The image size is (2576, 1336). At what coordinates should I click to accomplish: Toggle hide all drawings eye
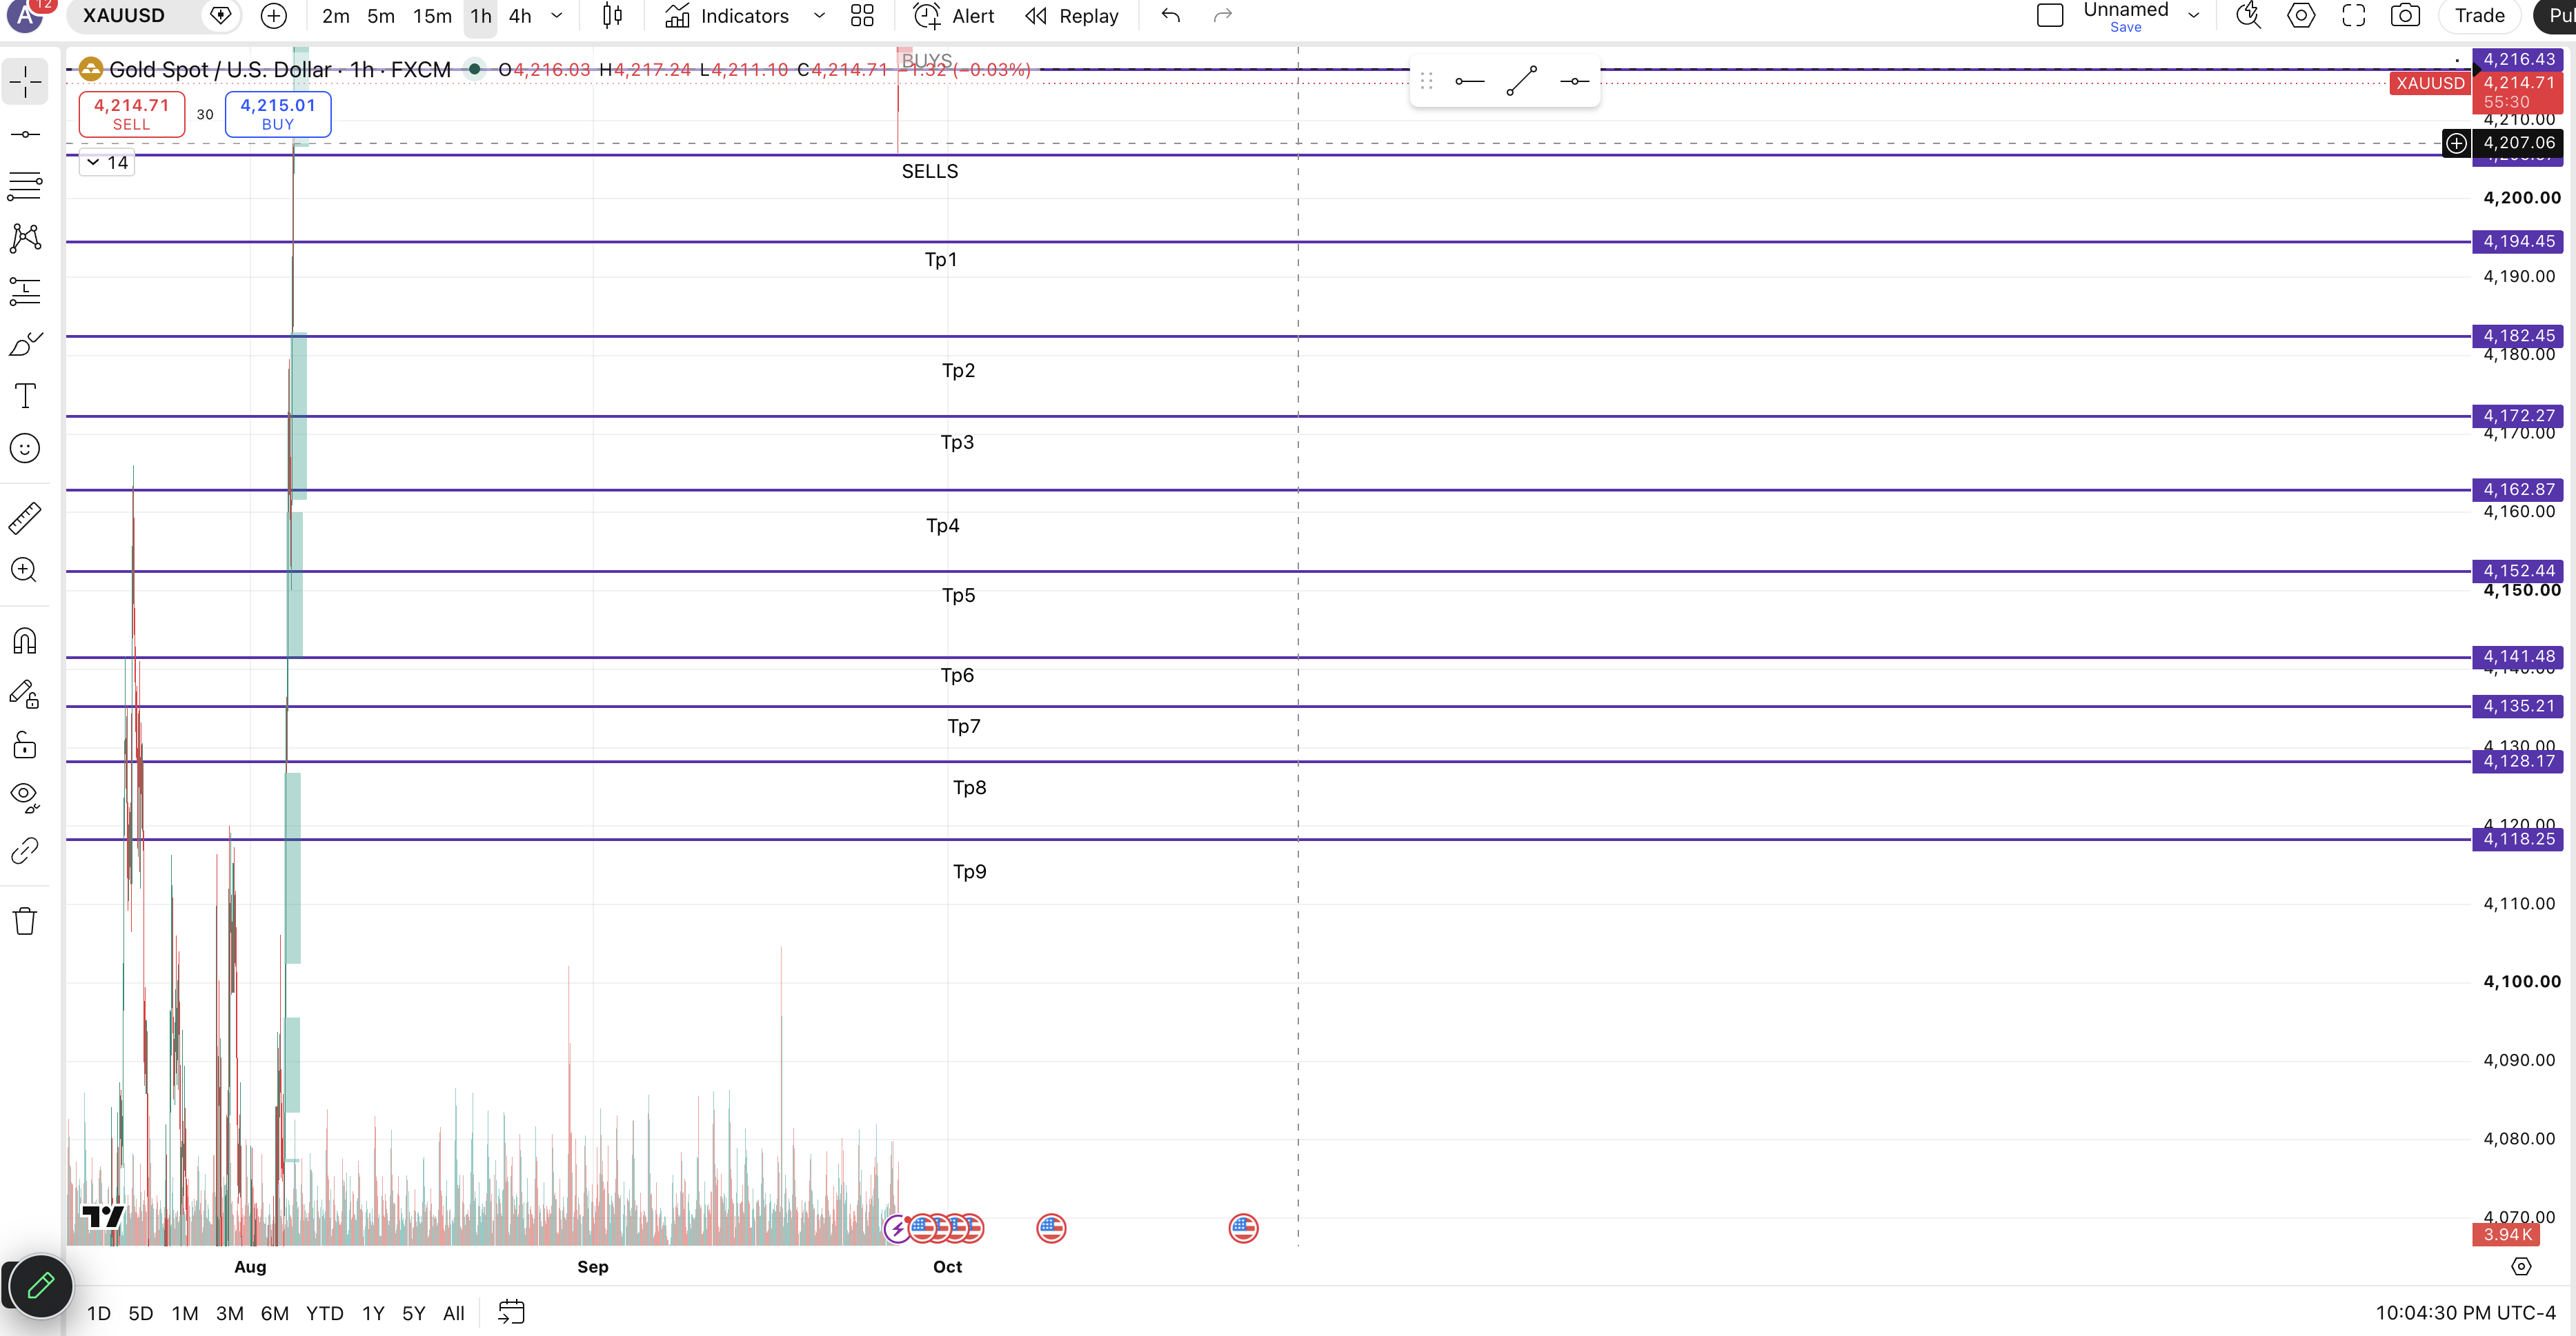coord(25,796)
